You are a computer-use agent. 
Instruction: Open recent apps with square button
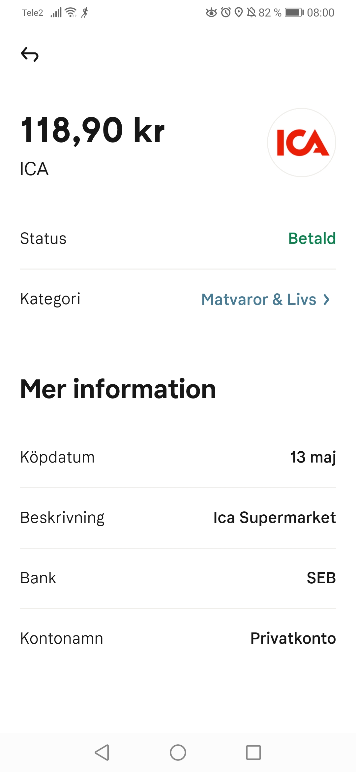253,753
